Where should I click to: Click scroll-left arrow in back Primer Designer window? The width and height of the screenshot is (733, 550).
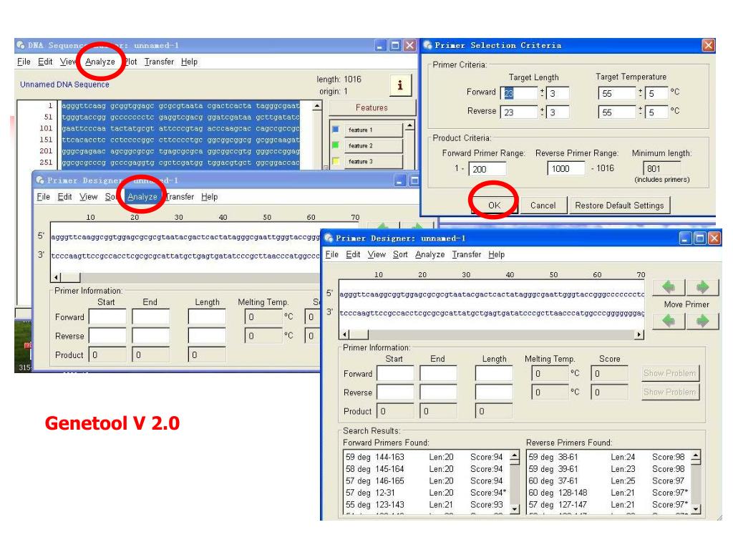(56, 277)
